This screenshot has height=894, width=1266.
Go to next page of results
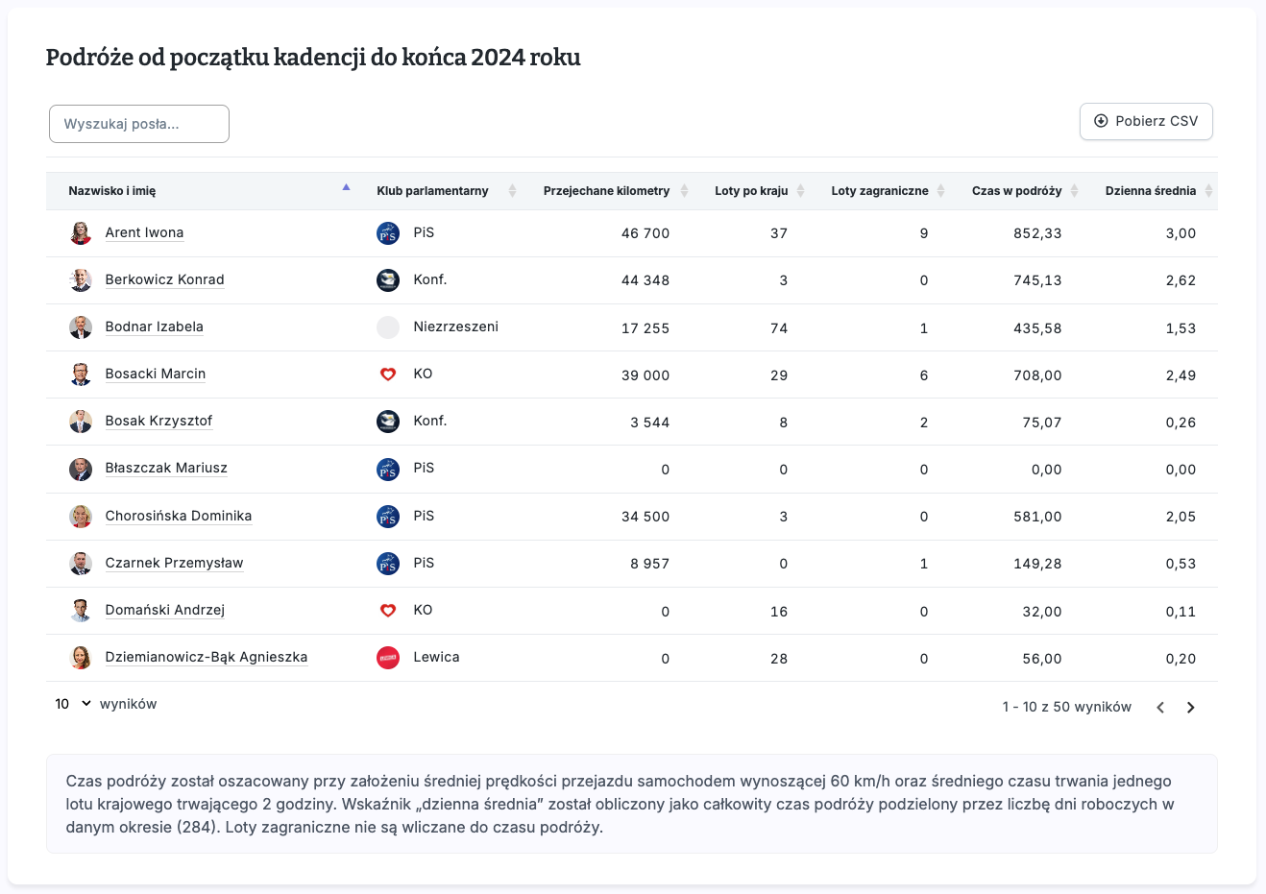(1190, 707)
